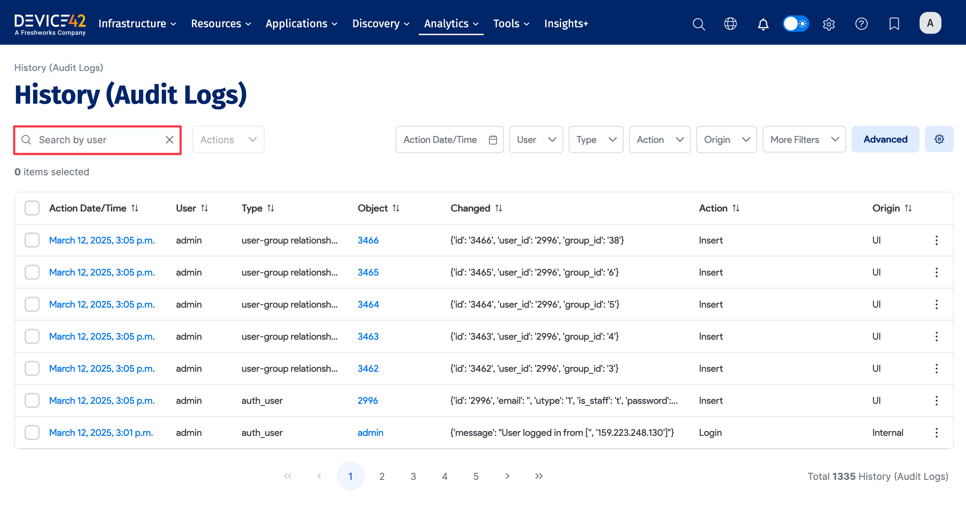Open the global search magnifier icon
This screenshot has height=515, width=966.
[698, 24]
